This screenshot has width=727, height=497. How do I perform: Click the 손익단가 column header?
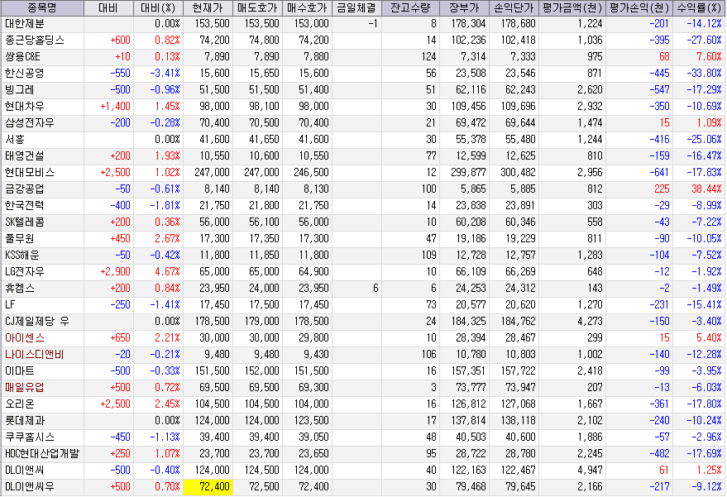[514, 8]
